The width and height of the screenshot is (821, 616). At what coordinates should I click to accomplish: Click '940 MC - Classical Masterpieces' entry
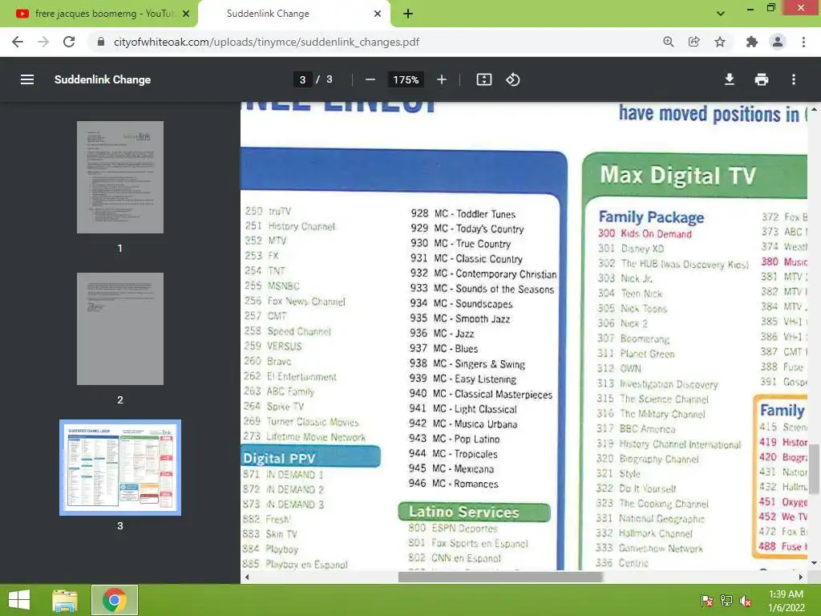[481, 394]
